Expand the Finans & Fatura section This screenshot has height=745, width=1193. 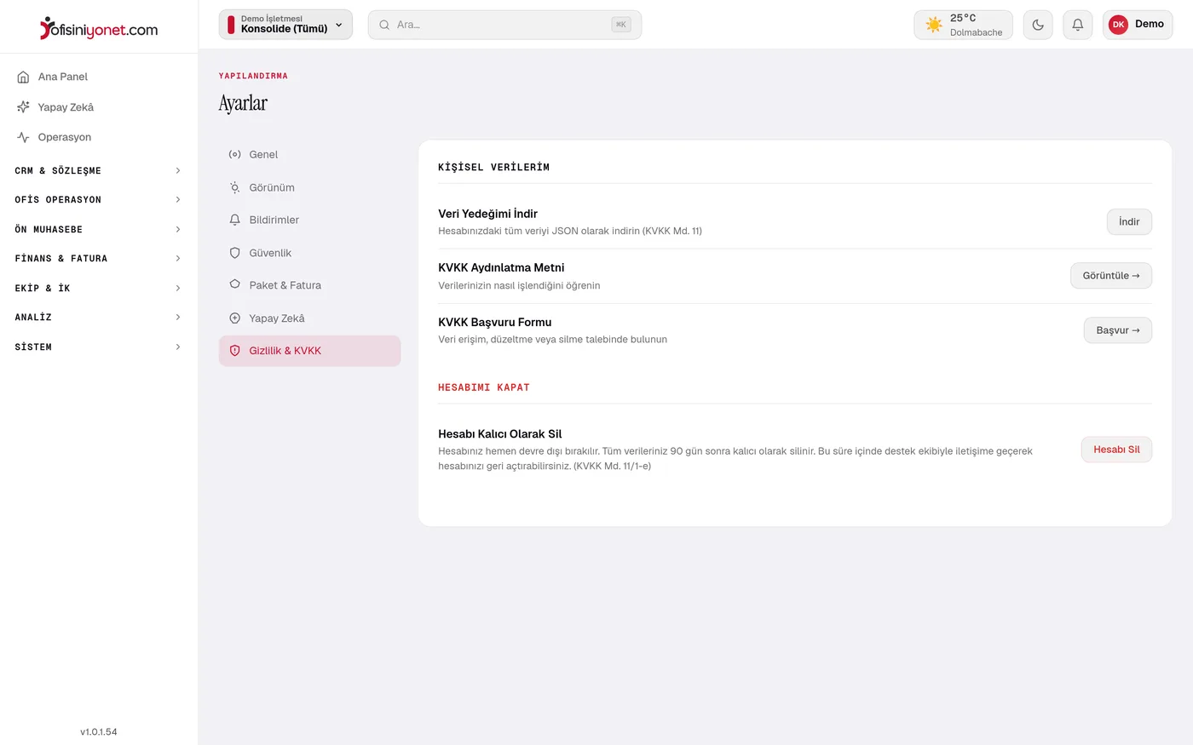coord(99,258)
